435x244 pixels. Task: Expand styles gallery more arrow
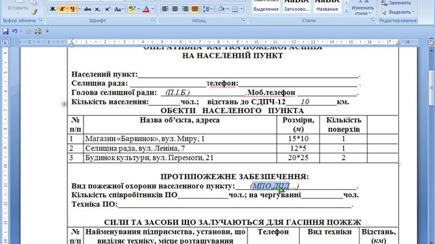pyautogui.click(x=346, y=11)
